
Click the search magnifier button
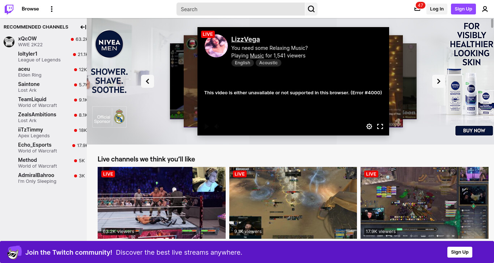311,9
